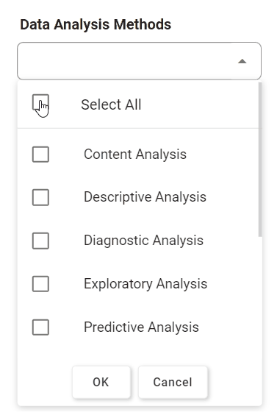Click the Data Analysis Methods heading
Screen dimensions: 277x415
coord(96,24)
